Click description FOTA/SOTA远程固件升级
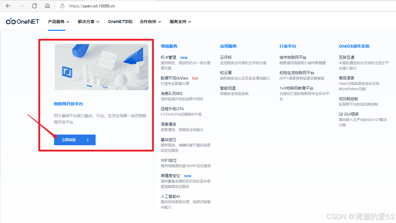396x223 pixels. 181,114
